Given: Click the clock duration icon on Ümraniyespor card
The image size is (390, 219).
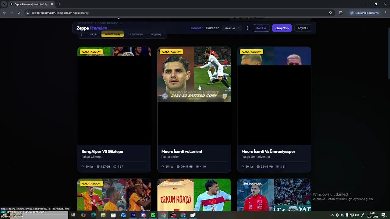Looking at the screenshot, I should click(x=278, y=167).
